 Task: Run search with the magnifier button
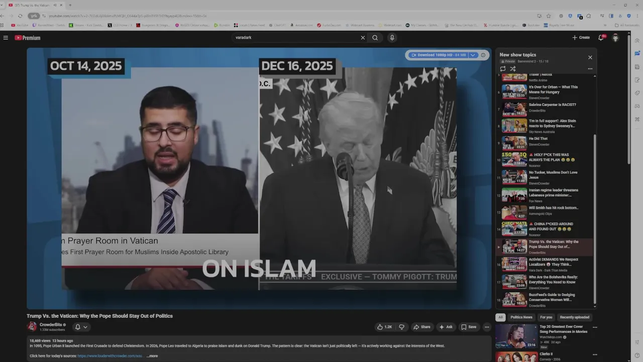tap(375, 38)
